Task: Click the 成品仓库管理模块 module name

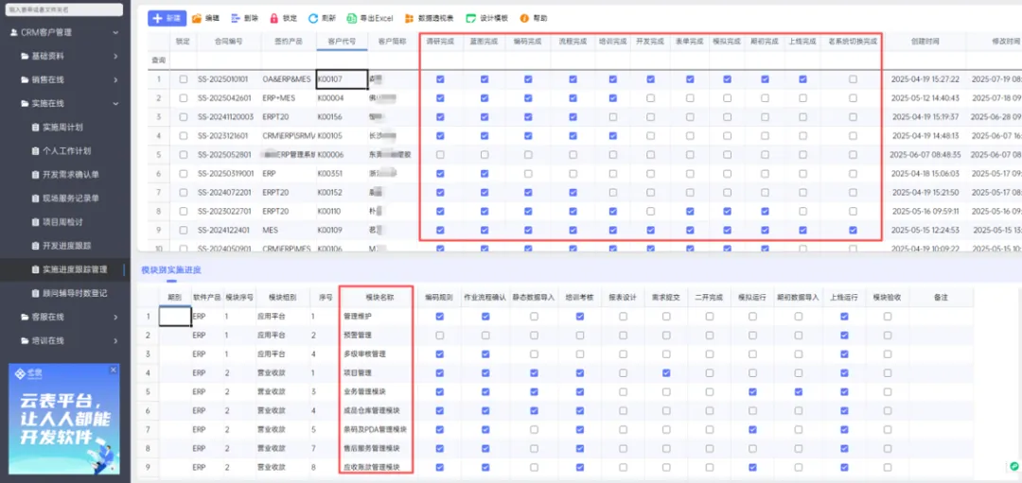Action: pyautogui.click(x=372, y=411)
